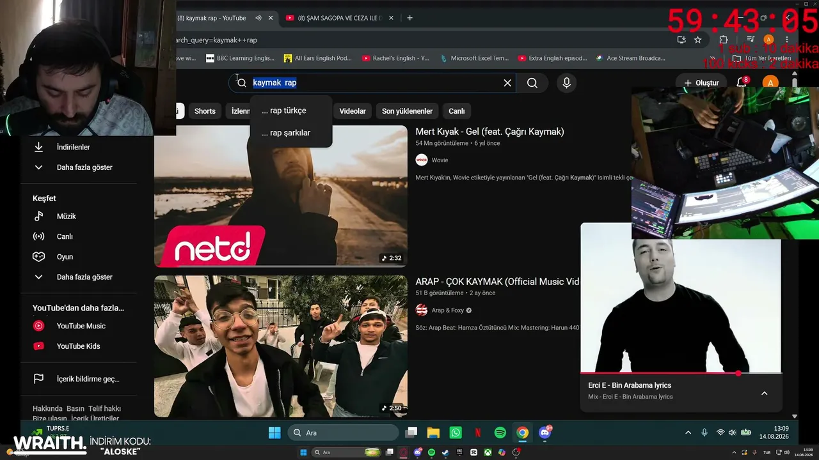Bookmark this page with the star icon

697,40
